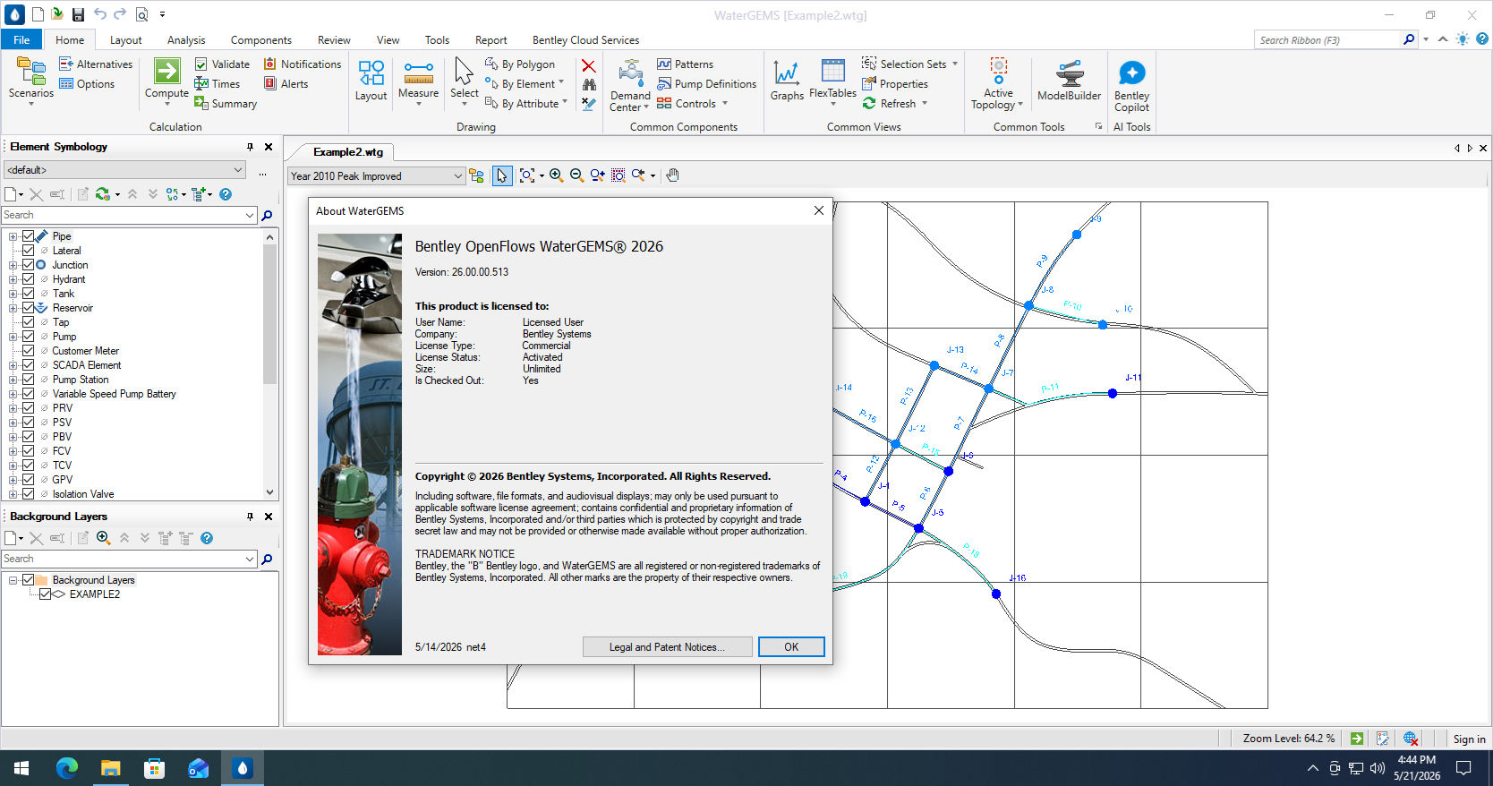This screenshot has height=786, width=1493.
Task: Click the Pan hand tool in drawing toolbar
Action: [x=672, y=175]
